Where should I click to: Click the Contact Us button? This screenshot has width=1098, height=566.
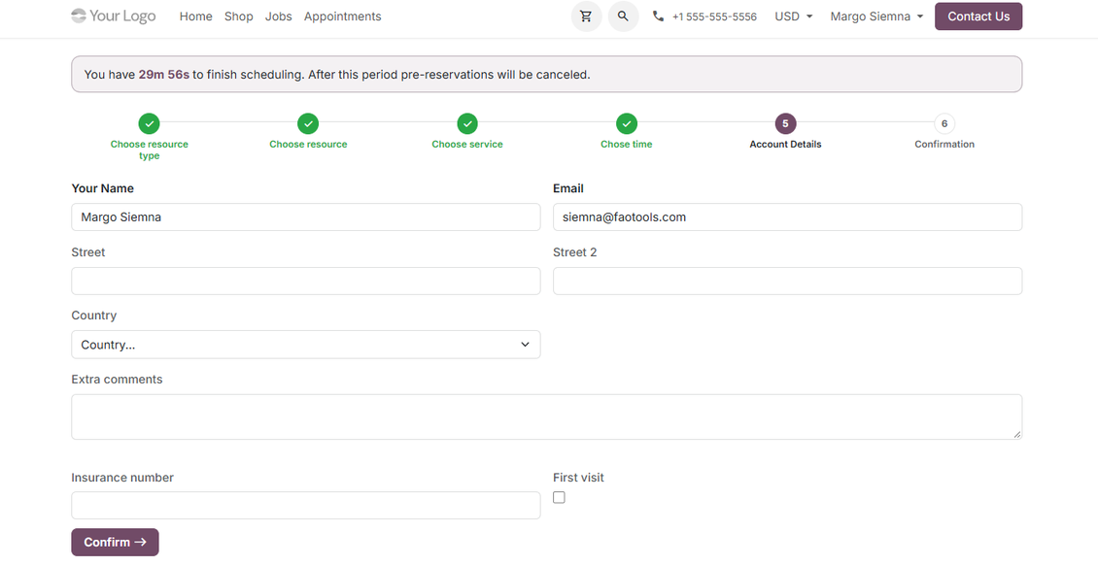point(978,17)
